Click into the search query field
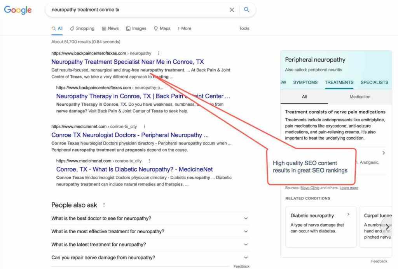 (x=137, y=10)
